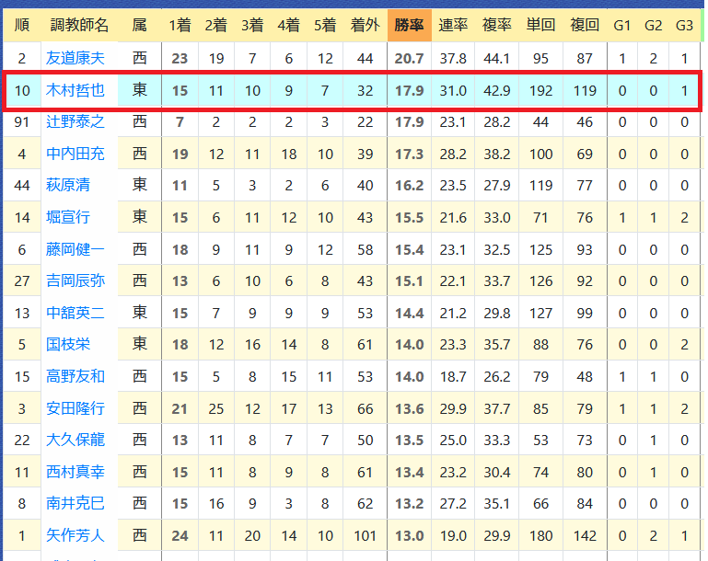Open trainer 友道康夫 profile link
Image resolution: width=708 pixels, height=561 pixels.
tap(75, 58)
